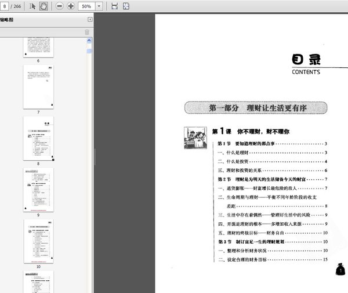Delete selected page via trash icon
The width and height of the screenshot is (348, 293).
87,32
